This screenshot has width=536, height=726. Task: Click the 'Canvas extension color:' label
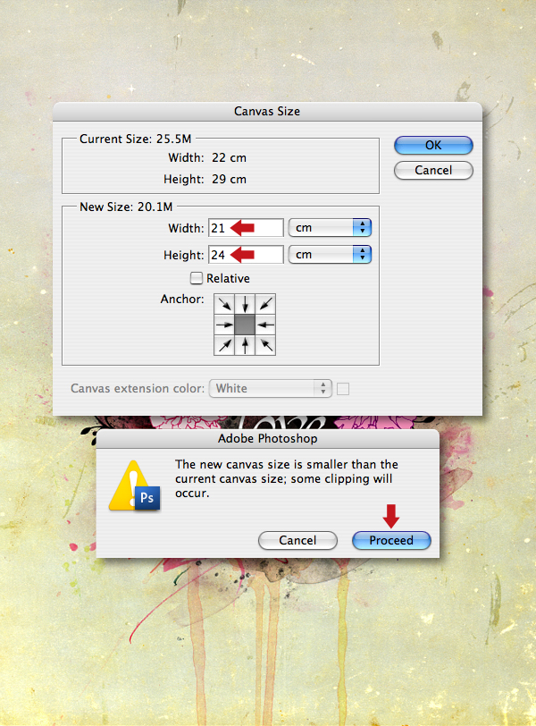138,388
